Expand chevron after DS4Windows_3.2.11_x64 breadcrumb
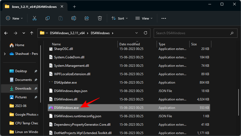241x136 pixels. pos(88,33)
